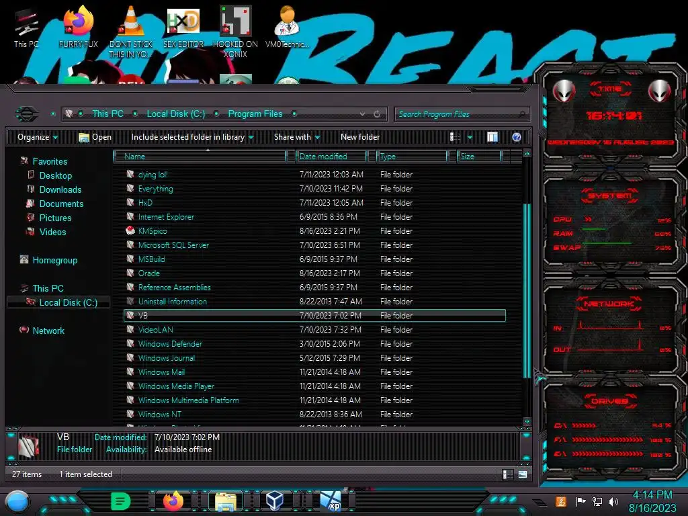Expand breadcrumb arrow after Local Disk (C:)
Viewport: 688px width, 516px height.
coord(216,114)
